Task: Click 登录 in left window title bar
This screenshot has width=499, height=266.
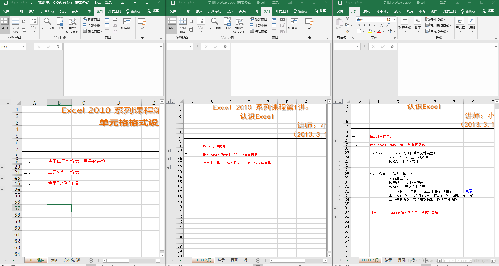Action: (x=108, y=3)
